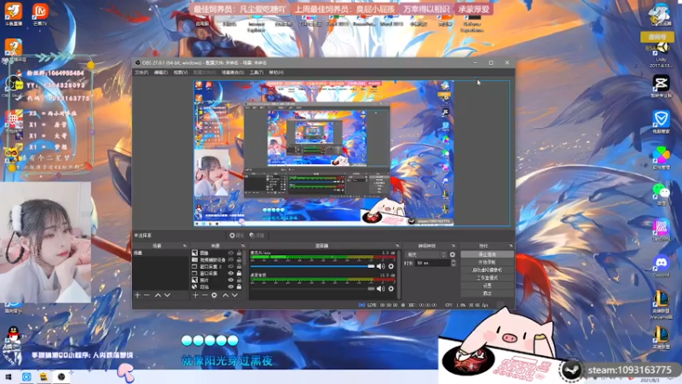Select the 场景 entry in scenes list
Image resolution: width=682 pixels, height=384 pixels.
point(161,253)
